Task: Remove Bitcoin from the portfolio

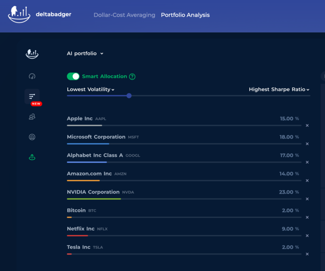Action: point(307,217)
